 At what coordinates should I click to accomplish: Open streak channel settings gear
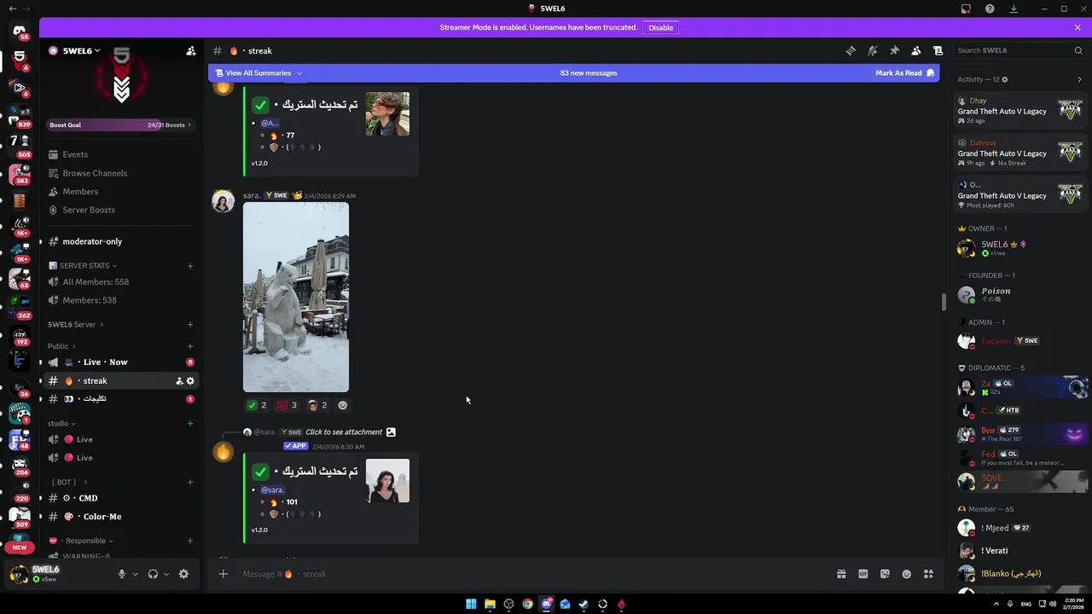[190, 381]
